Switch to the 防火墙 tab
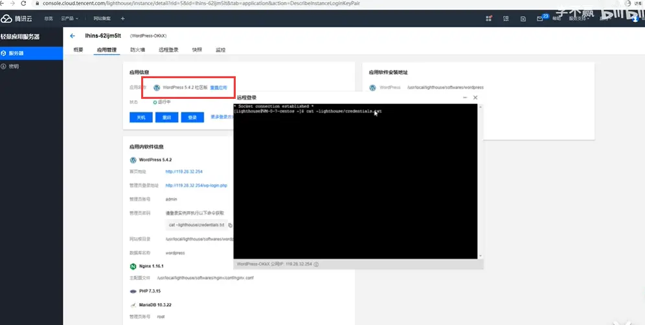The height and width of the screenshot is (325, 645). click(x=138, y=50)
